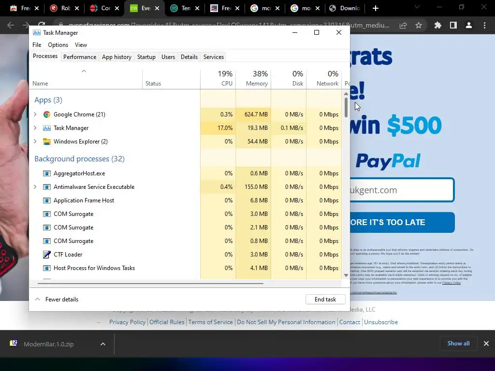This screenshot has width=495, height=371.
Task: Close the first Chrome tab
Action: tap(37, 8)
